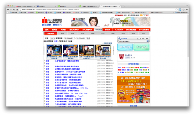The width and height of the screenshot is (195, 115).
Task: Open the 圖片新聞 button
Action: (x=125, y=47)
